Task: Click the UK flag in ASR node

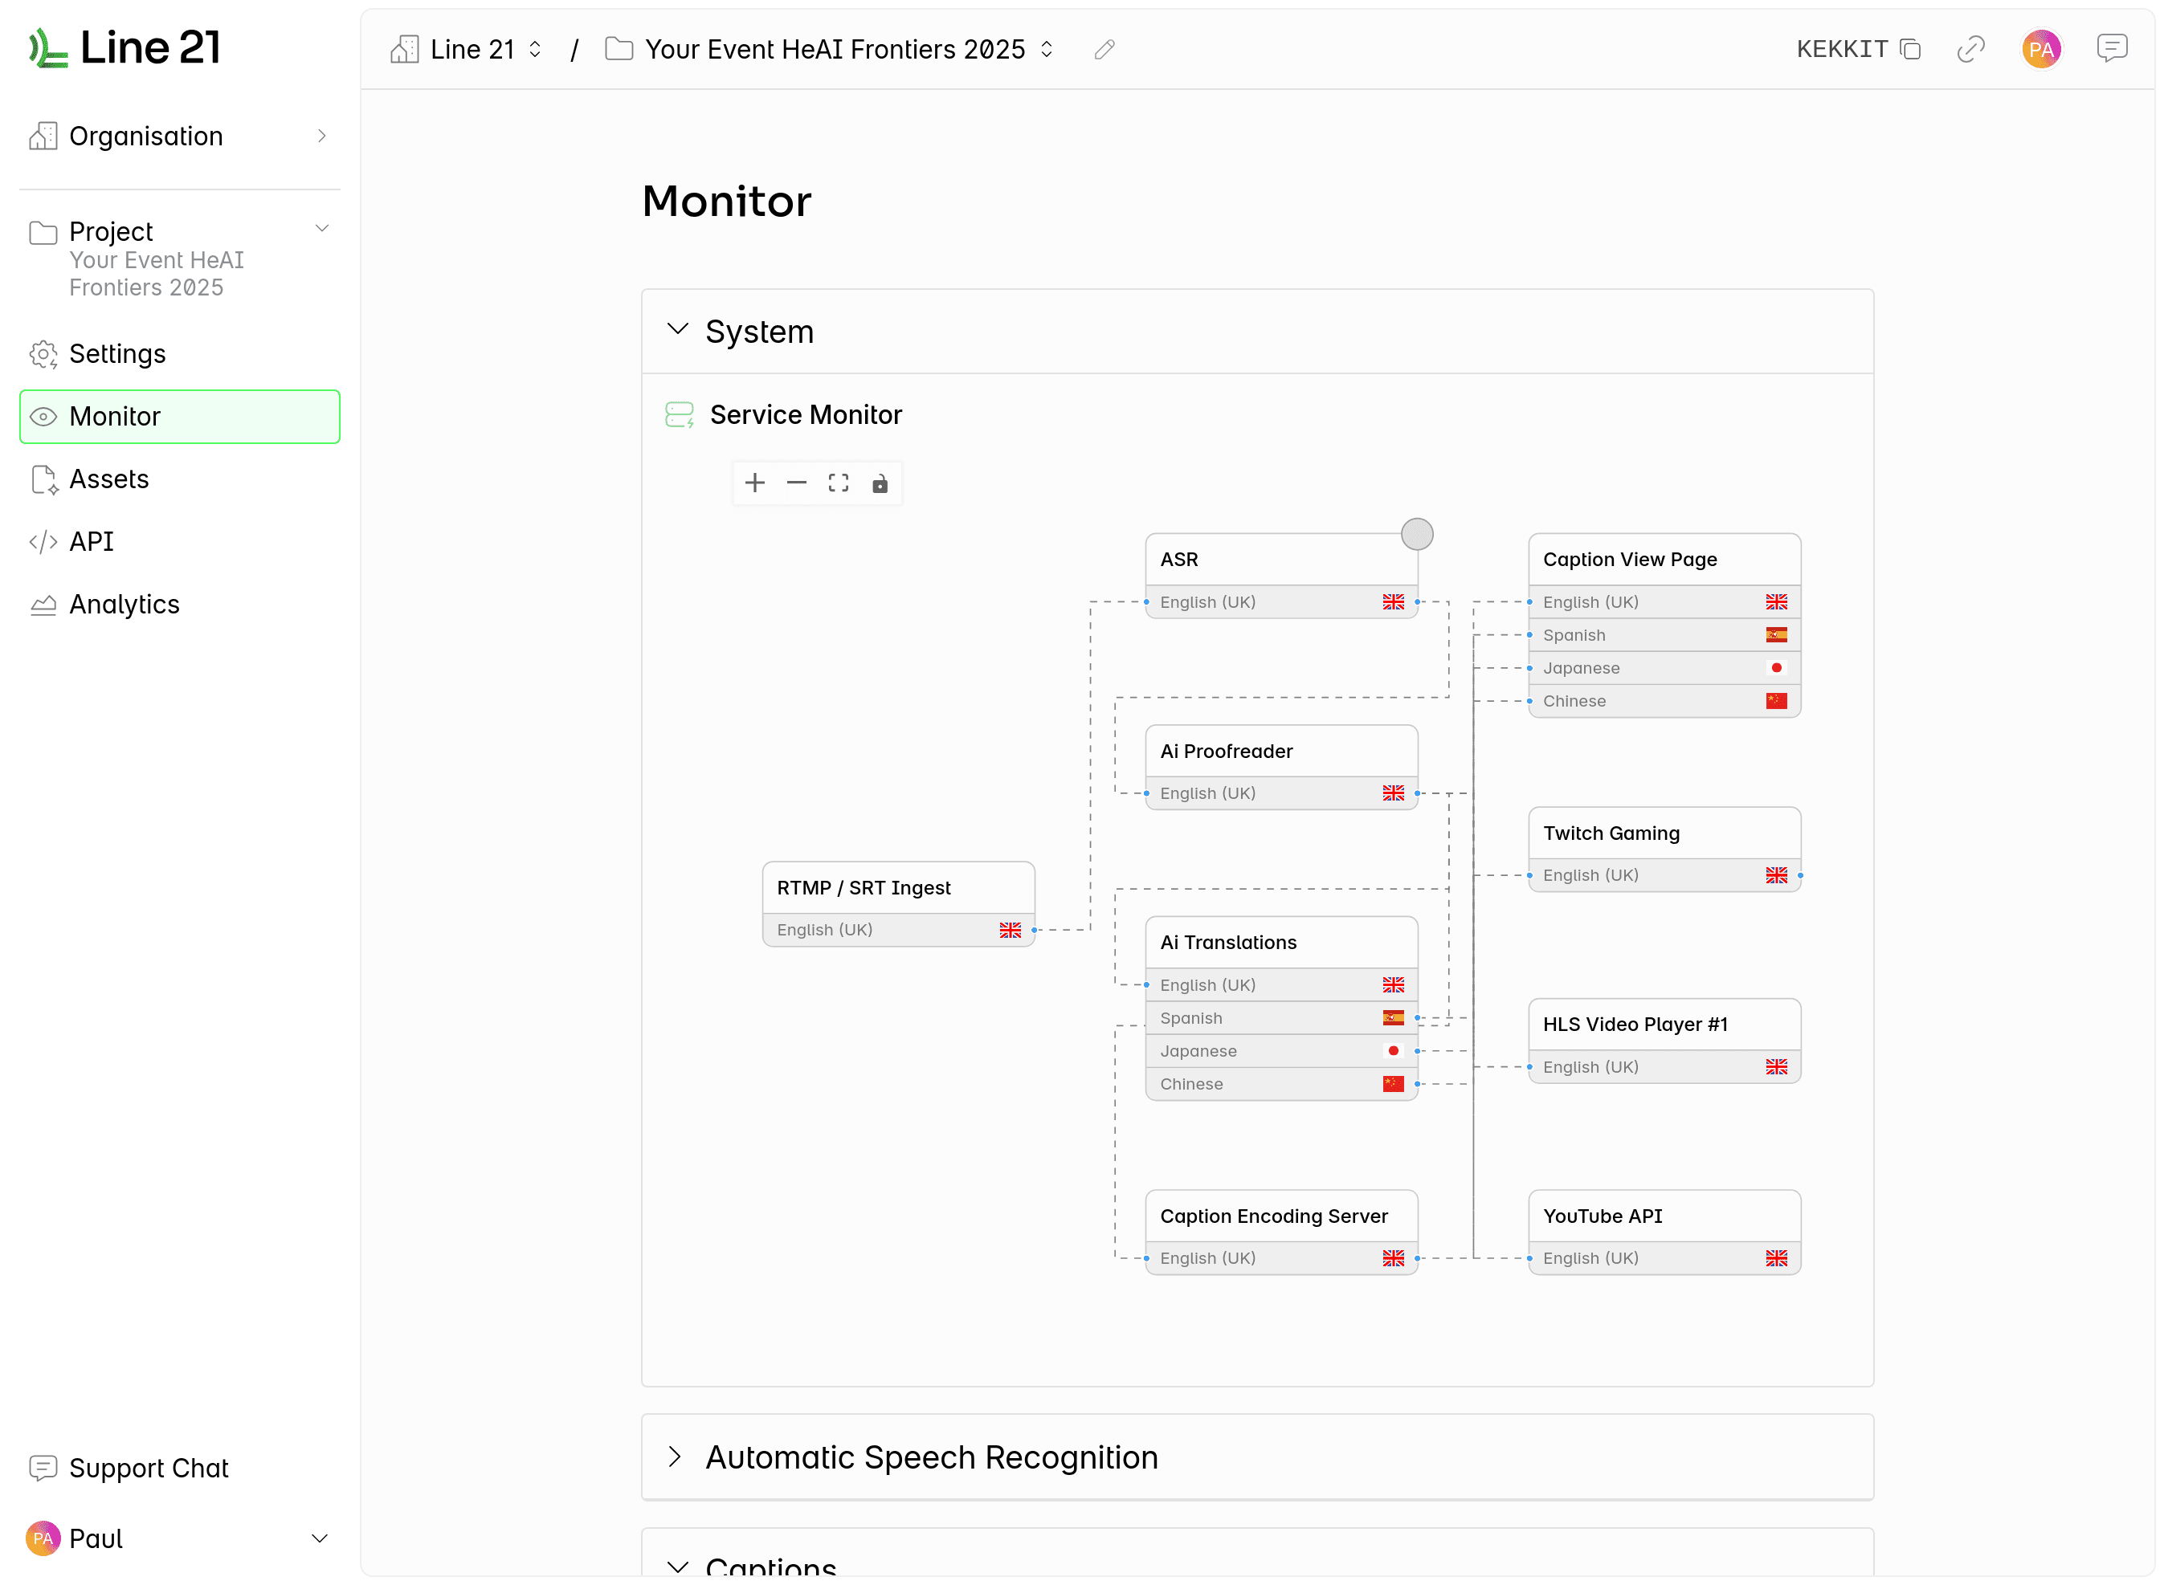Action: 1392,601
